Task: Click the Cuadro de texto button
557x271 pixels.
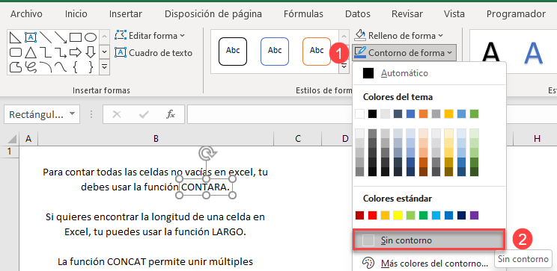Action: (x=153, y=53)
